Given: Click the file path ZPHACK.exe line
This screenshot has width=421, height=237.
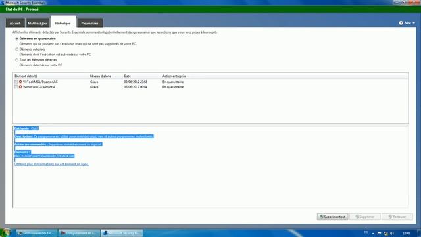Looking at the screenshot, I should point(44,156).
